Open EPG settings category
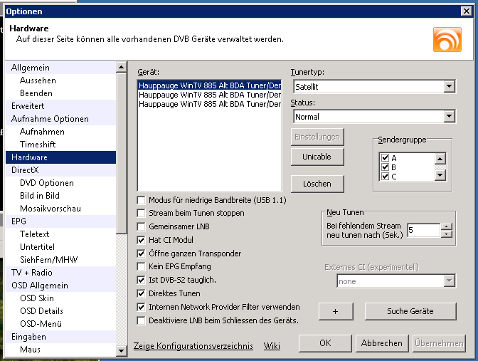 click(60, 221)
